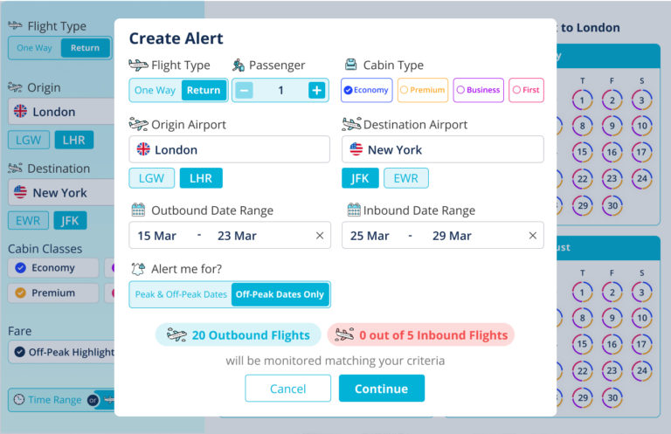Image resolution: width=671 pixels, height=434 pixels.
Task: Click the inbound date range calendar icon
Action: coord(353,210)
